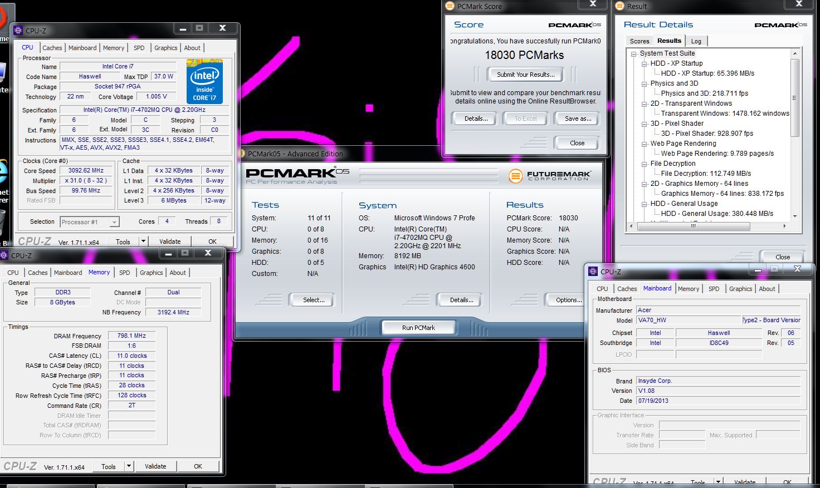The width and height of the screenshot is (820, 488).
Task: Click CPU-Z title icon of Memory window
Action: tap(4, 255)
